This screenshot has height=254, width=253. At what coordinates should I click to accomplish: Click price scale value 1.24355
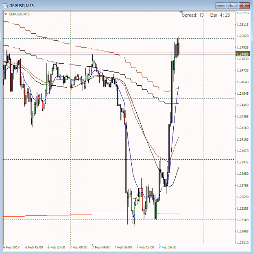(243, 117)
